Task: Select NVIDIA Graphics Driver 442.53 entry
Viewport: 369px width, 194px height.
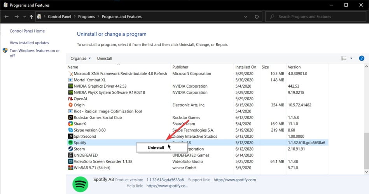Action: (x=100, y=86)
